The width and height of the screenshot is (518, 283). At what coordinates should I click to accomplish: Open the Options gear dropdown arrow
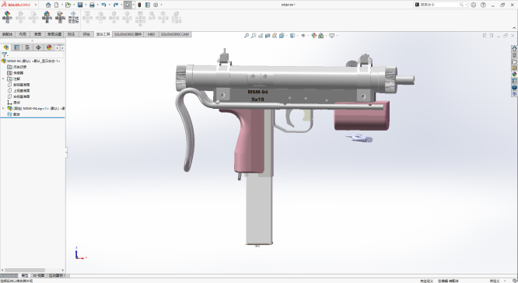click(x=161, y=5)
